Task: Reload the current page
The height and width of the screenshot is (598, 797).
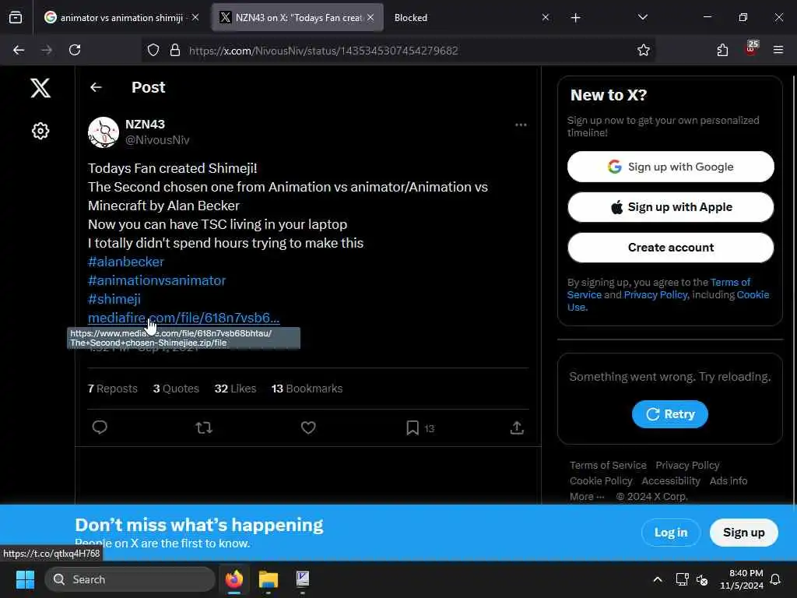Action: tap(75, 50)
